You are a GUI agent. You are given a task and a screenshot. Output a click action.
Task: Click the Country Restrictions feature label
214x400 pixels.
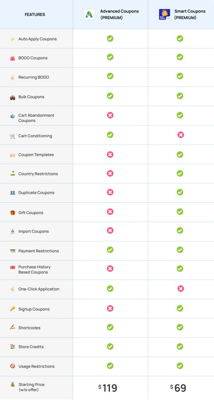click(x=38, y=174)
